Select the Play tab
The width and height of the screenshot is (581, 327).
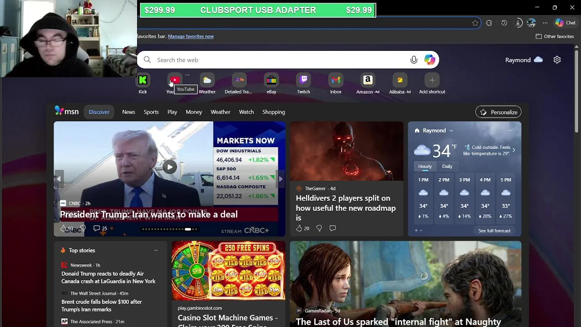(x=172, y=112)
